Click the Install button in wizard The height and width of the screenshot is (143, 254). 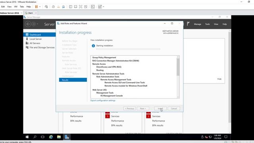point(160,108)
